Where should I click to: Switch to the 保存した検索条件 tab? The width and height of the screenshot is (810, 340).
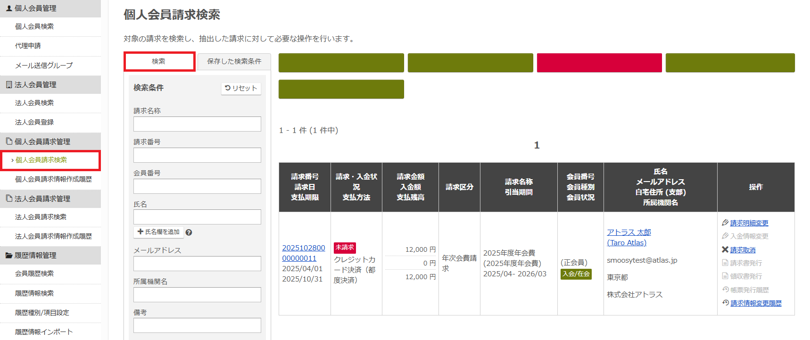coord(234,62)
